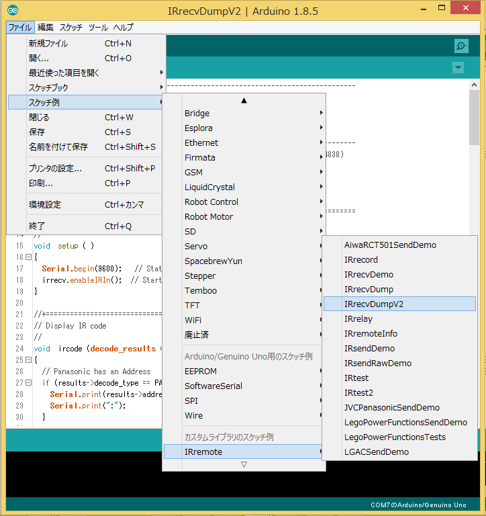Viewport: 486px width, 516px height.
Task: Click editor vertical scrollbar thumb
Action: tap(474, 118)
